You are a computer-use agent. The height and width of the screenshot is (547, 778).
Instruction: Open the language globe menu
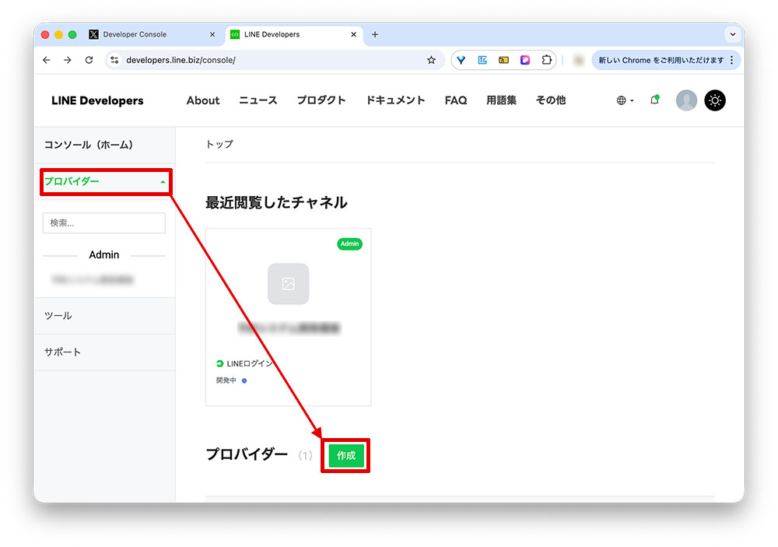coord(620,100)
